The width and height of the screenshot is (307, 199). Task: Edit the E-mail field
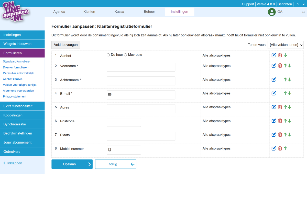click(274, 93)
